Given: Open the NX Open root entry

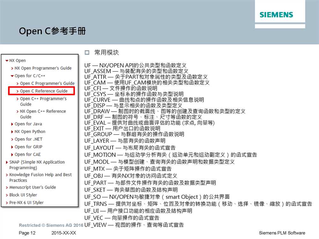Looking at the screenshot, I should tap(18, 61).
